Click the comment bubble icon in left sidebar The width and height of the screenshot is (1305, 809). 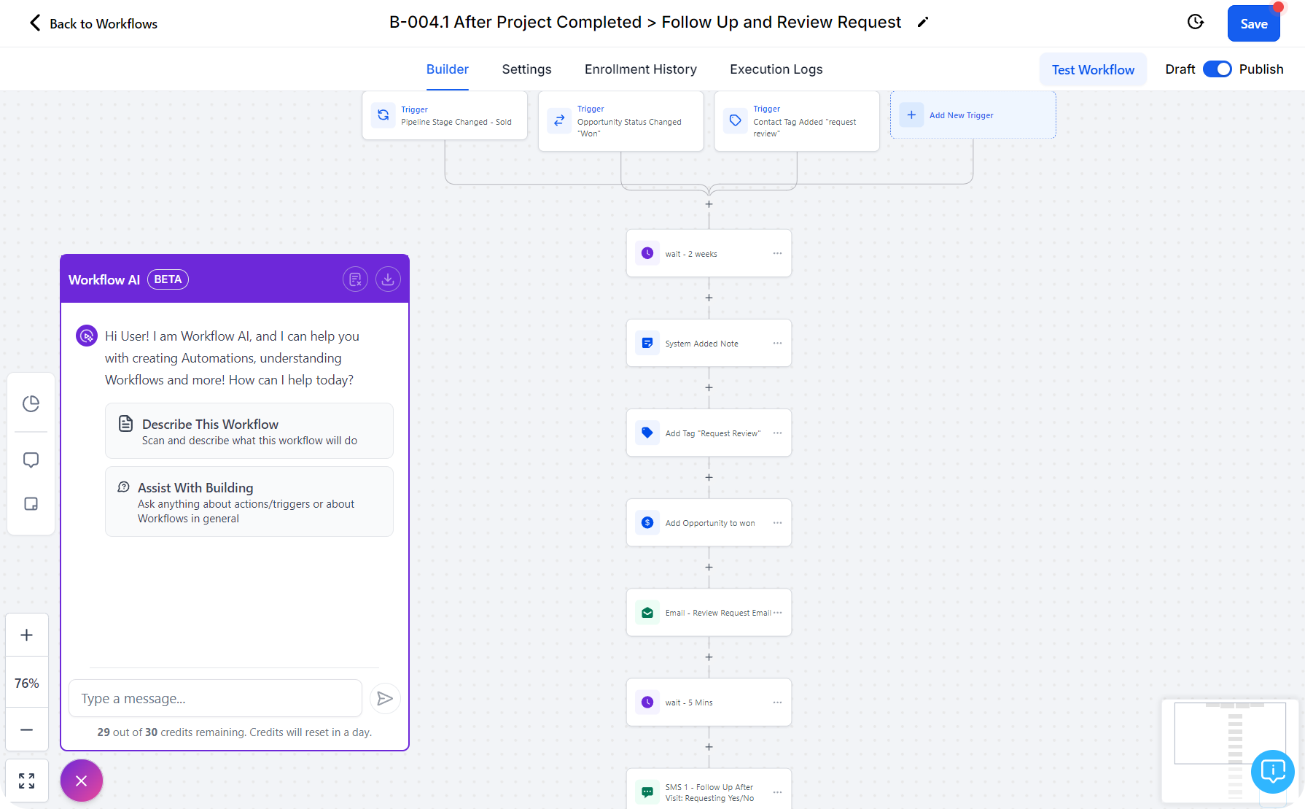31,460
